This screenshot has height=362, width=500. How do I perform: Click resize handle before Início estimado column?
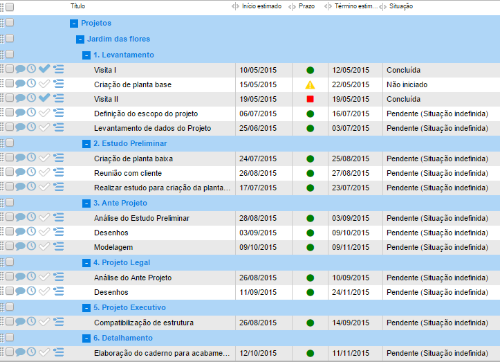[x=235, y=6]
